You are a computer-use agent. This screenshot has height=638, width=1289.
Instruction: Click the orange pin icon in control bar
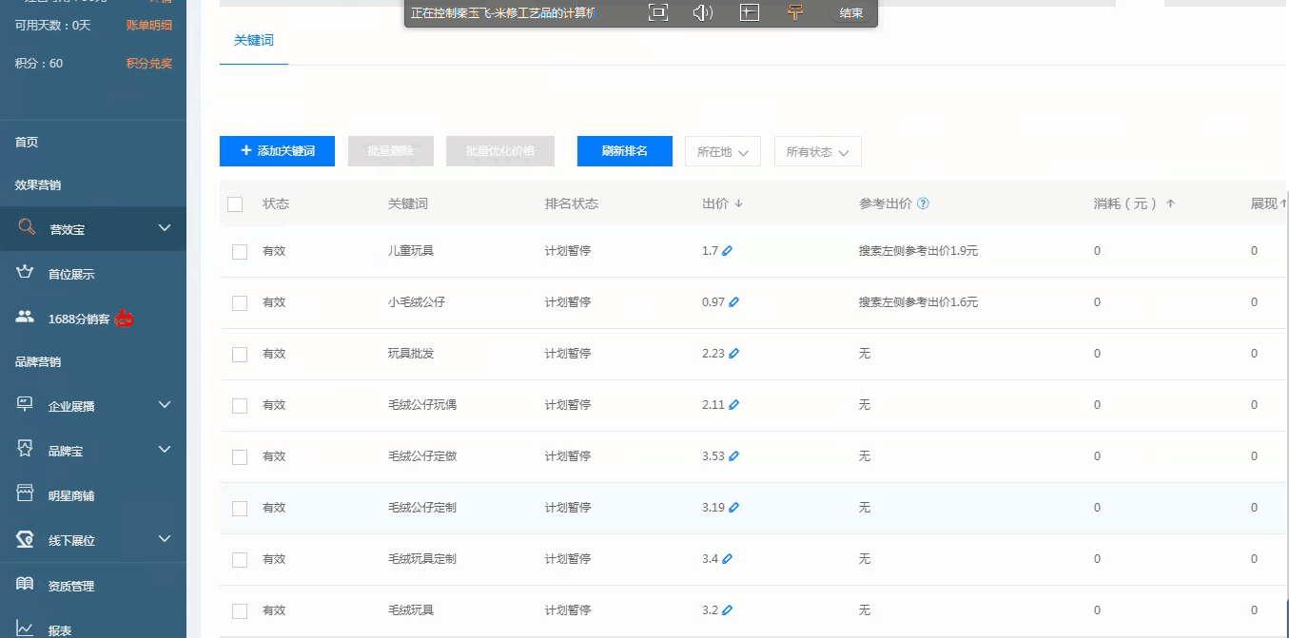(x=795, y=12)
